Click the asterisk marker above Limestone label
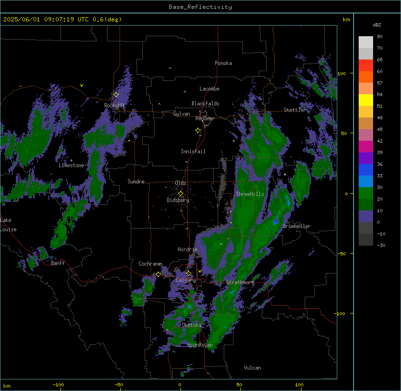 click(x=71, y=161)
